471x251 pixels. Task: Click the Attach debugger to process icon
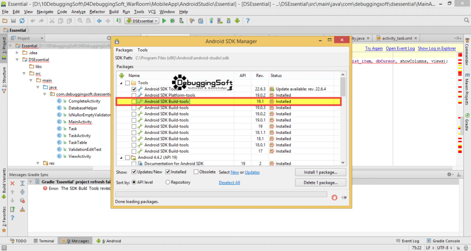coord(181,21)
